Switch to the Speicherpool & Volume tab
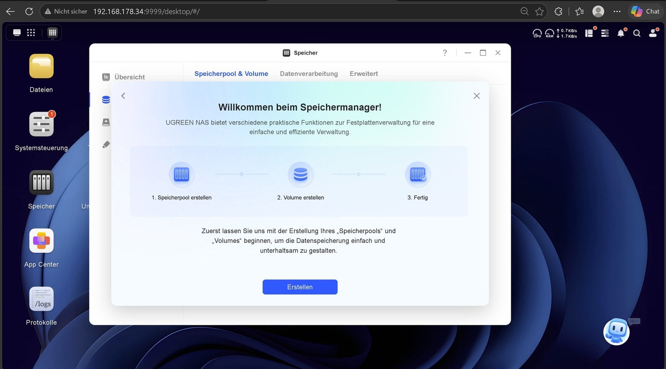 [231, 74]
